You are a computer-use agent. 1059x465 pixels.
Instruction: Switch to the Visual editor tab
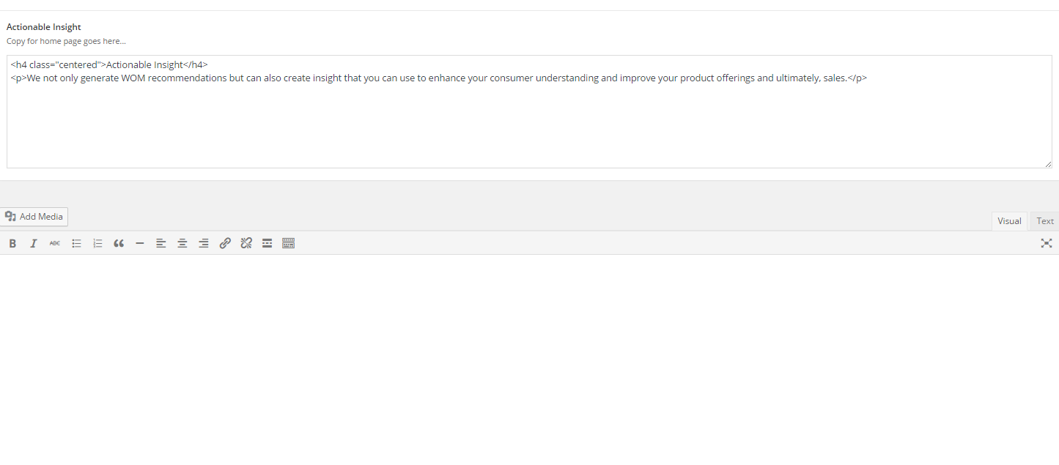[x=1009, y=221]
